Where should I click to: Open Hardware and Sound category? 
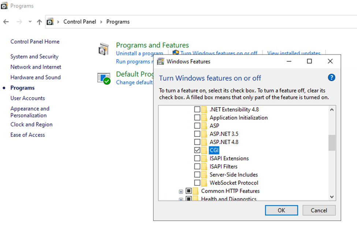click(36, 77)
